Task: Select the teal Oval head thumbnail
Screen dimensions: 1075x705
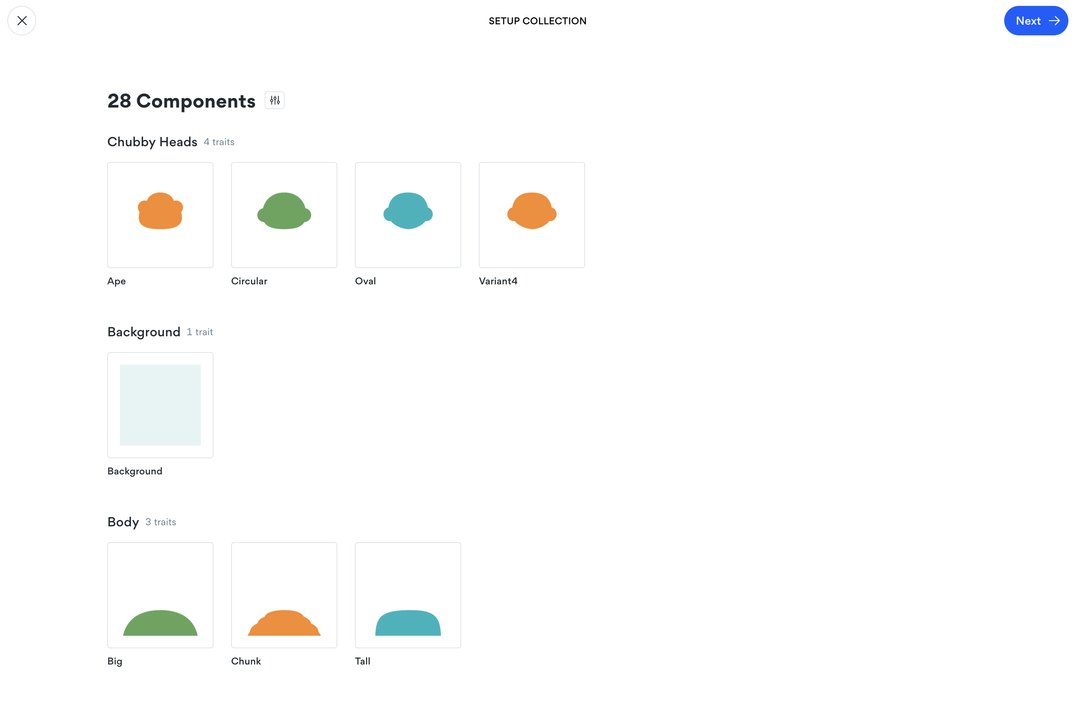Action: (407, 215)
